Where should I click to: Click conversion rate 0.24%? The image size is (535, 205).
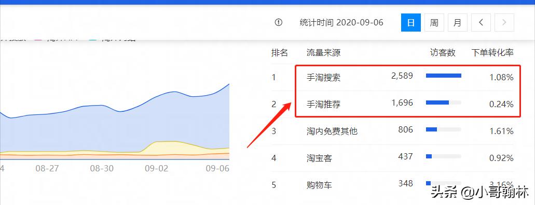click(x=501, y=105)
